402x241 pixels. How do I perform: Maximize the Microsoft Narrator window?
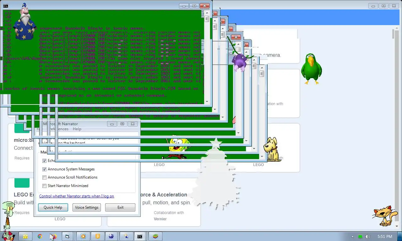pos(122,124)
